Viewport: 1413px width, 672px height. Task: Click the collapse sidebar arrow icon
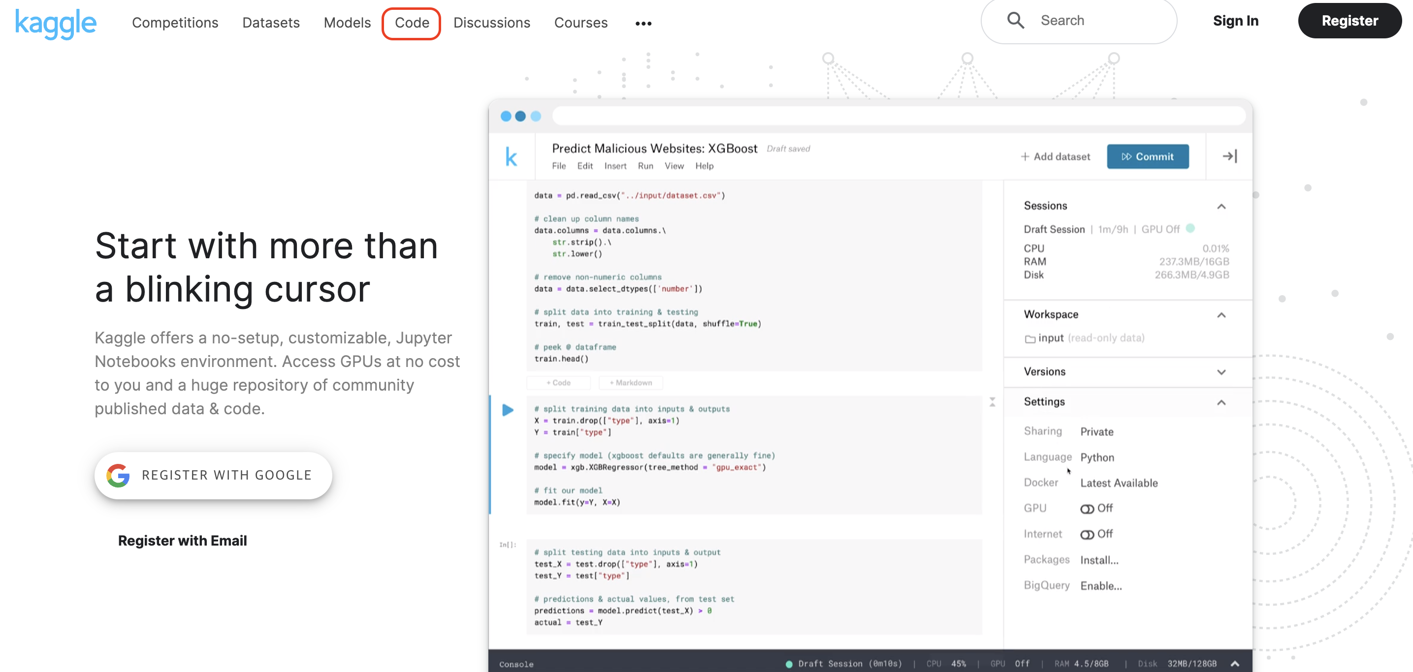[x=1229, y=156]
